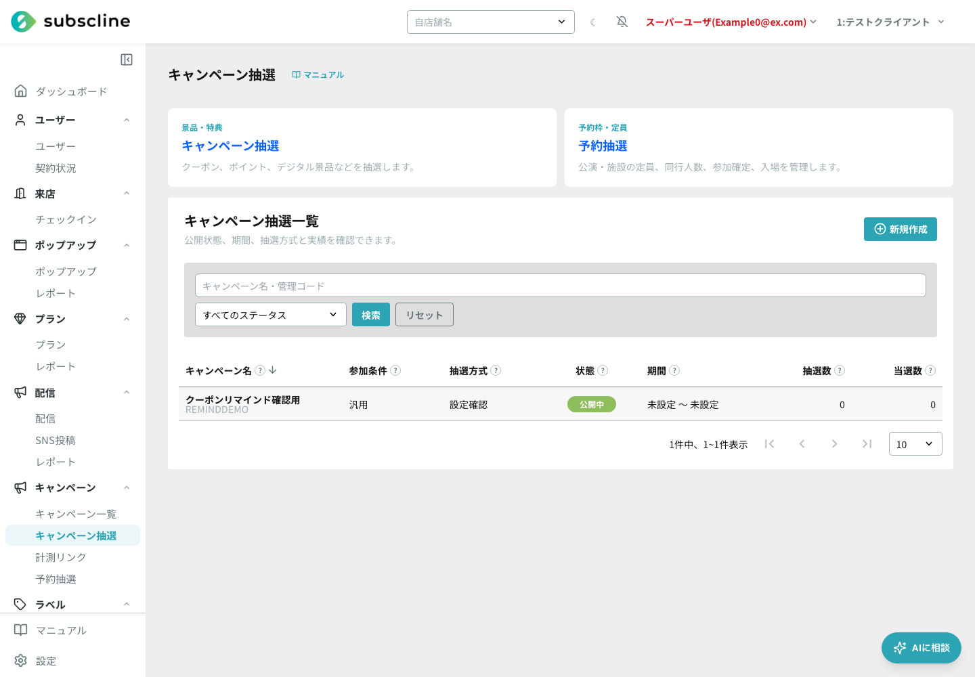Viewport: 975px width, 677px height.
Task: Toggle dark mode moon icon
Action: pos(592,22)
